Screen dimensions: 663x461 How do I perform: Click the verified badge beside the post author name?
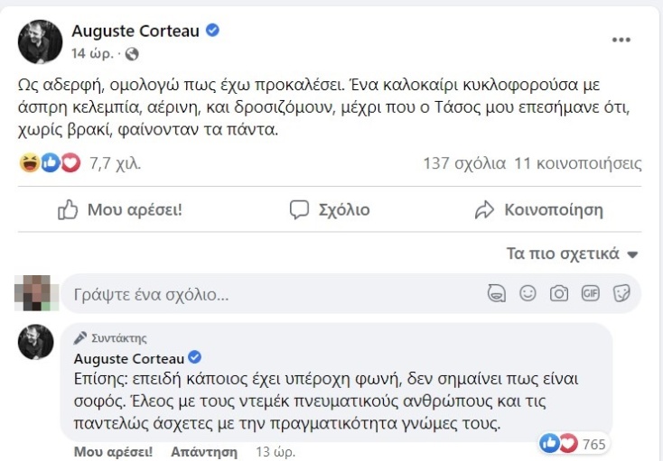pos(212,31)
